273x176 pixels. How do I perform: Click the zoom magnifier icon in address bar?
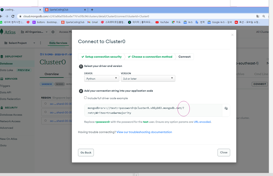click(264, 16)
